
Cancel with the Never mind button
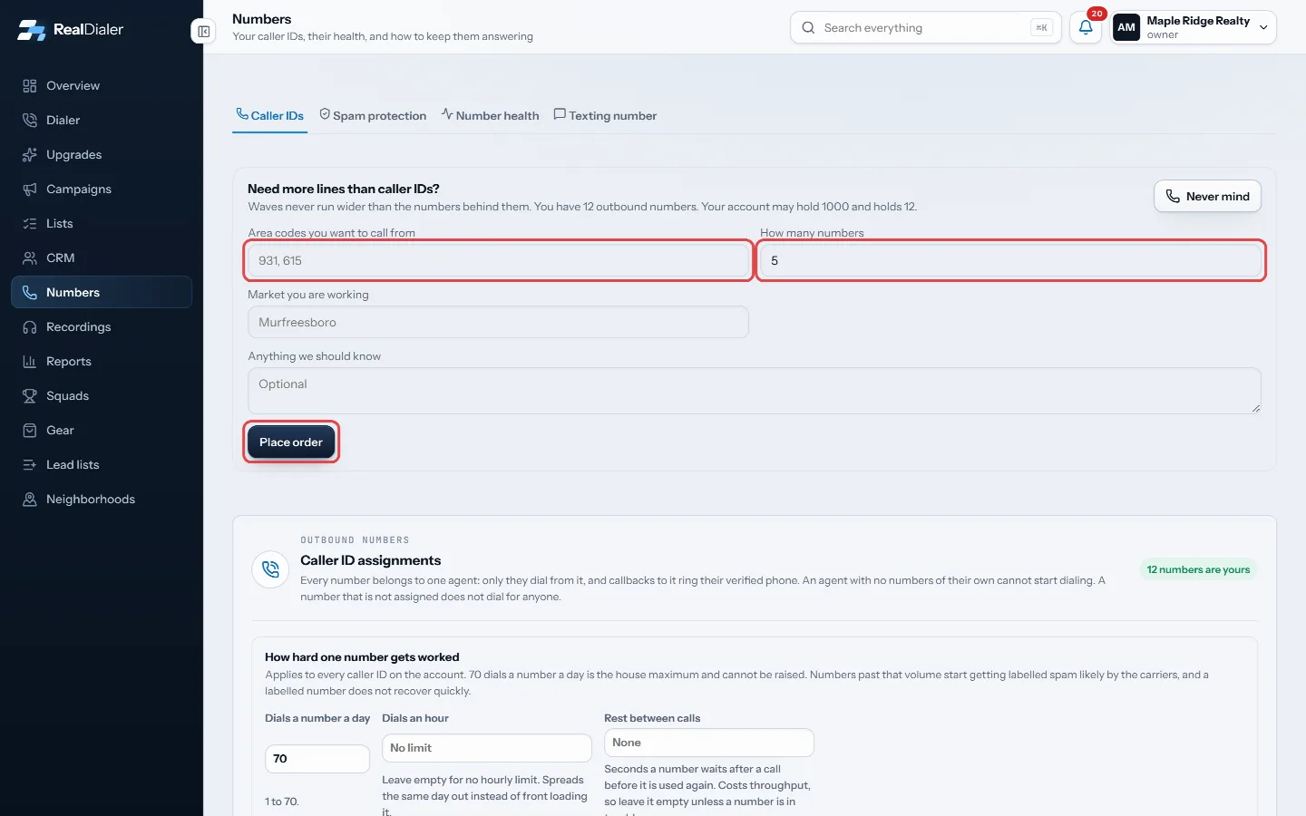pos(1207,196)
